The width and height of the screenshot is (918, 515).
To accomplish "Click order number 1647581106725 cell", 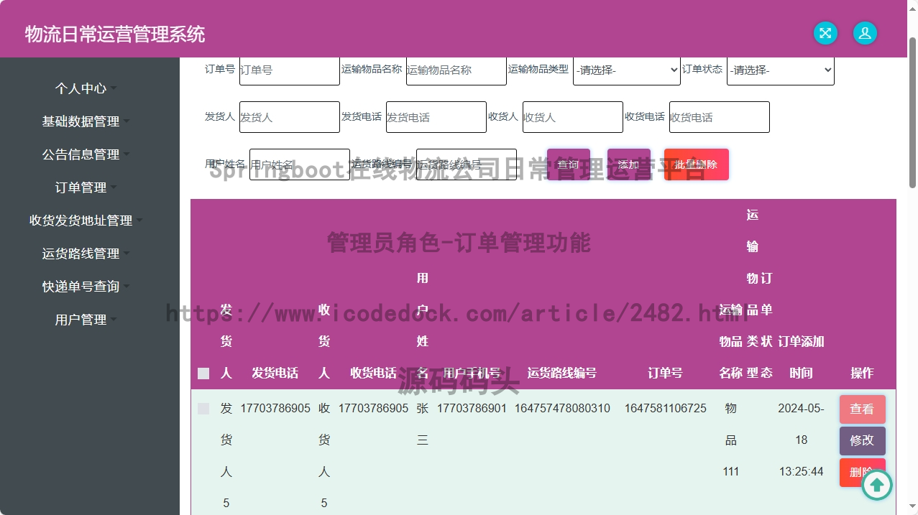I will coord(665,408).
